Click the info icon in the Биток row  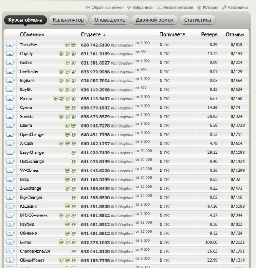[10, 242]
